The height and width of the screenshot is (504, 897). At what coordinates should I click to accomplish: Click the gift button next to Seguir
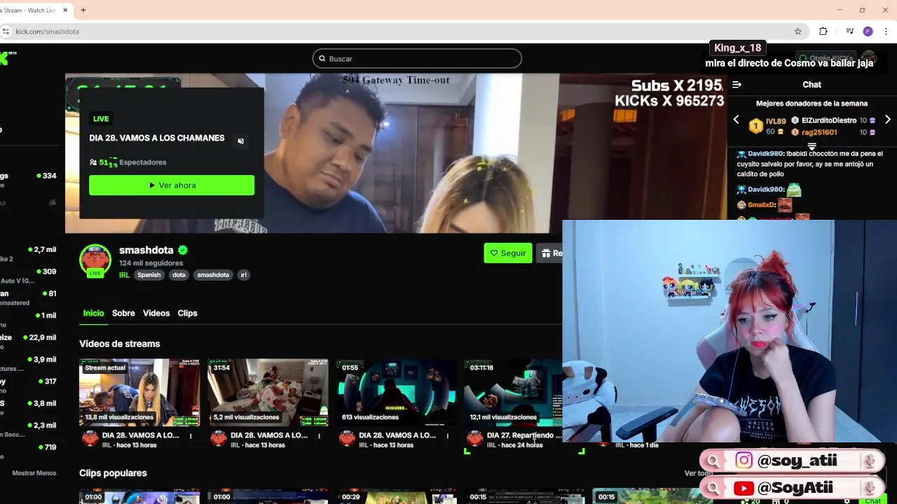point(550,253)
